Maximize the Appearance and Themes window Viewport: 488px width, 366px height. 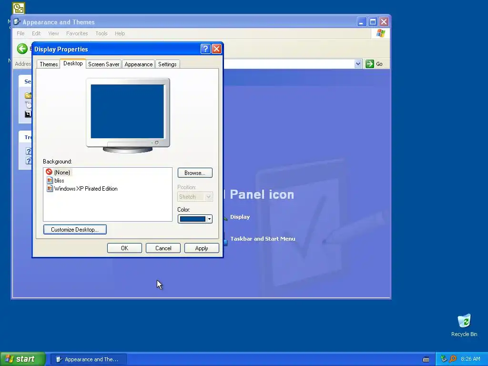pyautogui.click(x=373, y=22)
